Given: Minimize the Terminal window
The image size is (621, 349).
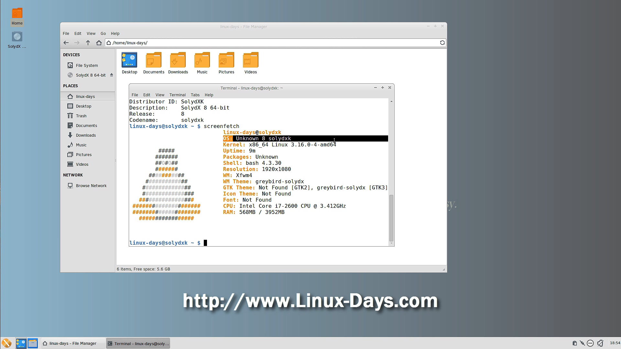Looking at the screenshot, I should [375, 88].
